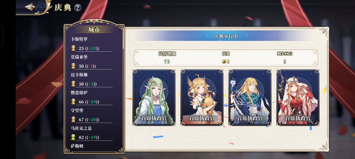Click the 城市 panel header

[94, 30]
